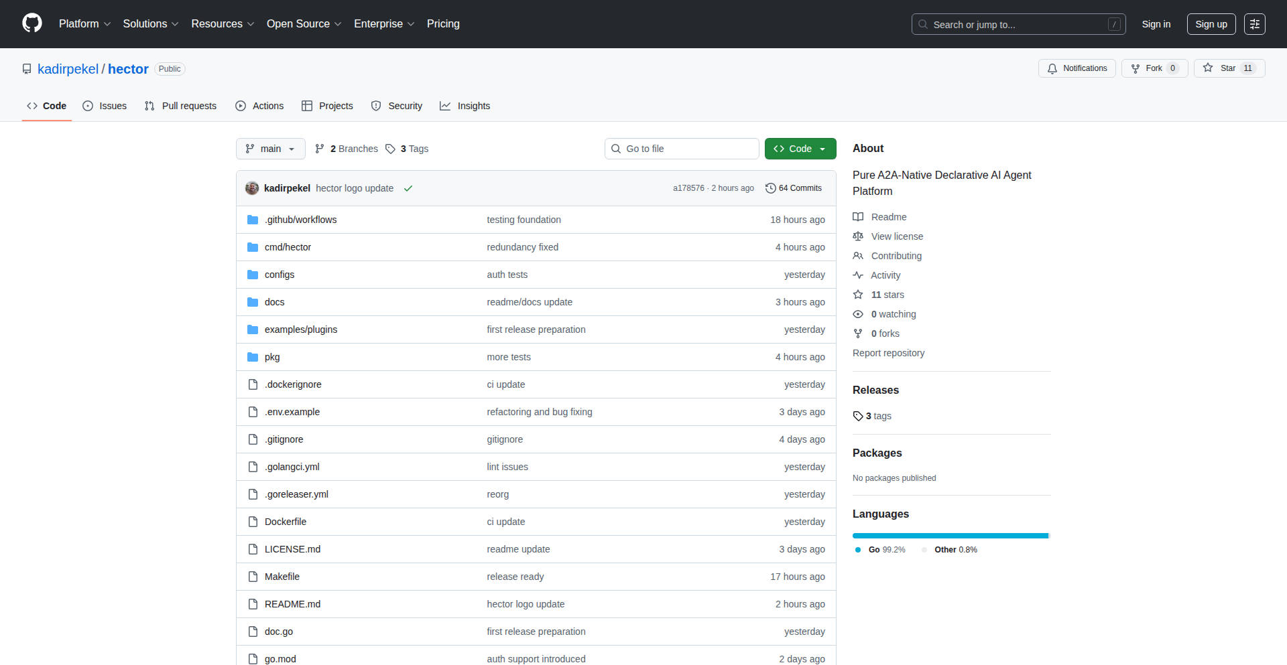1287x665 pixels.
Task: Toggle Notifications for this repository
Action: 1077,68
